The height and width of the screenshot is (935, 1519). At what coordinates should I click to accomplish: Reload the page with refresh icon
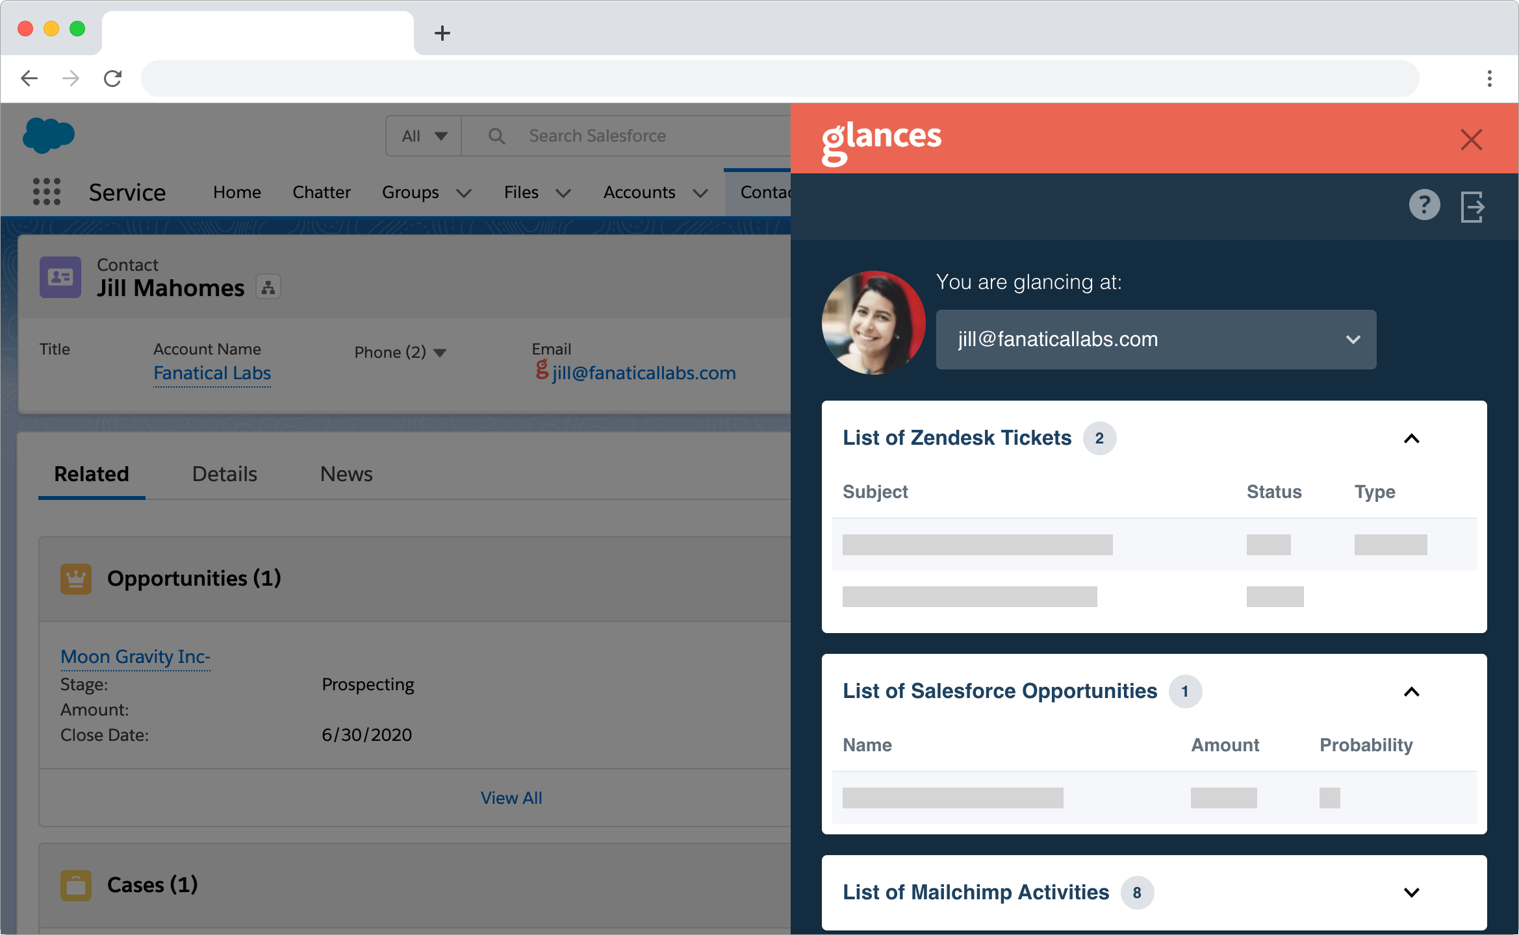(113, 79)
